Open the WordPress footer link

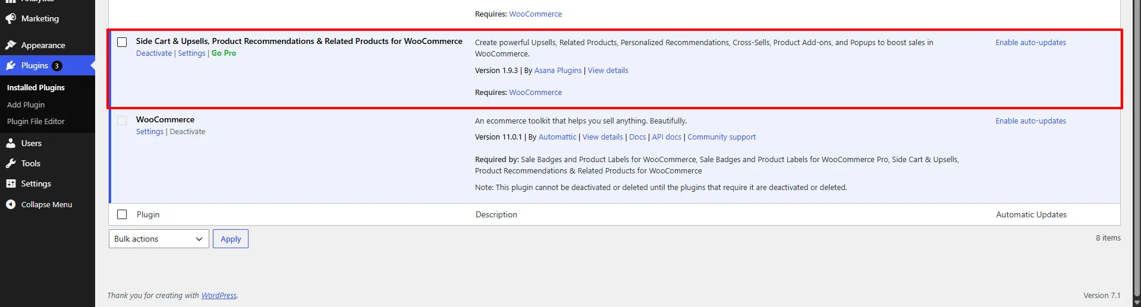click(x=219, y=296)
